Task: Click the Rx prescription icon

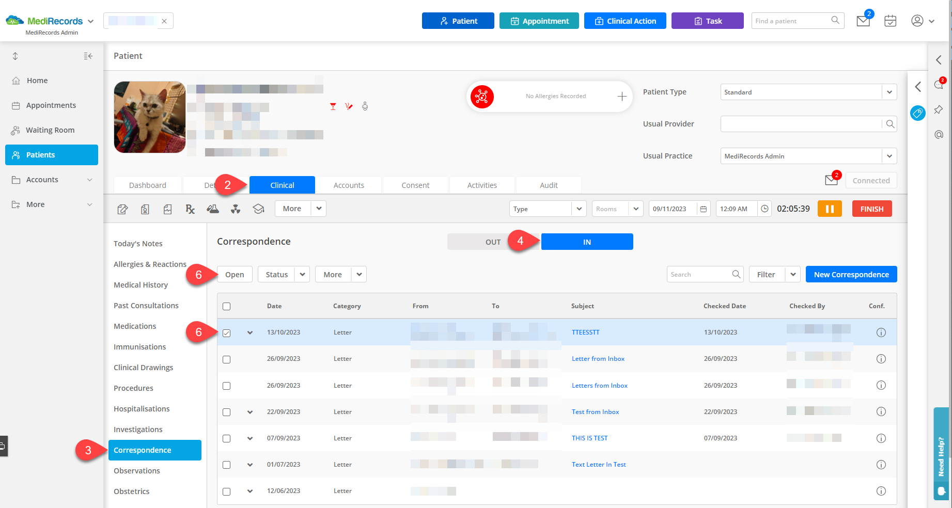Action: tap(190, 209)
